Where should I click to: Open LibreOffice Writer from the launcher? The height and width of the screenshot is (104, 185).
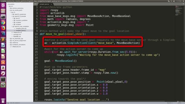click(3, 45)
